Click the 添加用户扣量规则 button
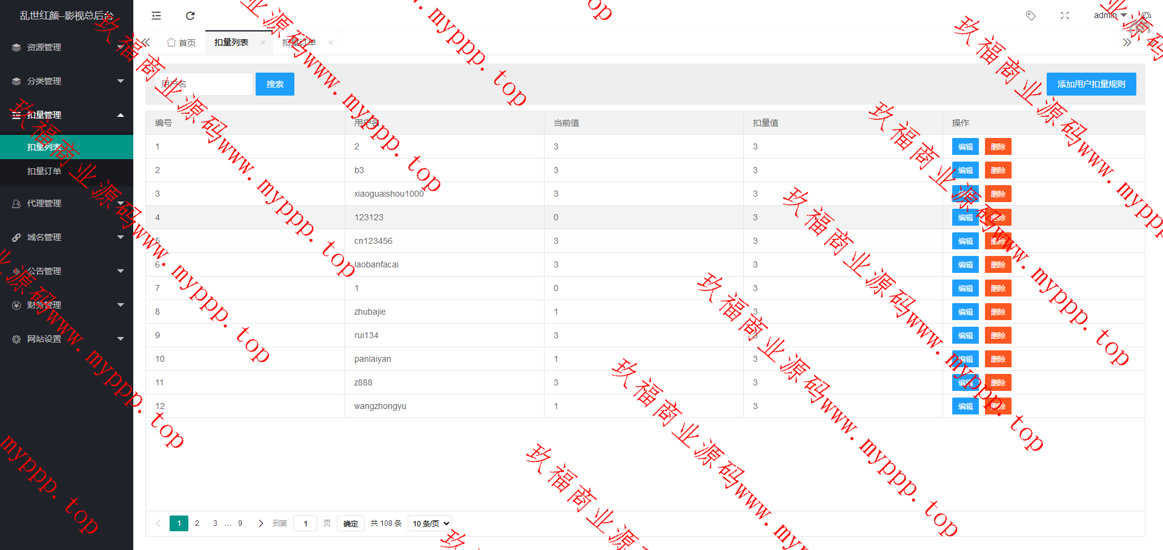This screenshot has height=550, width=1163. tap(1091, 84)
